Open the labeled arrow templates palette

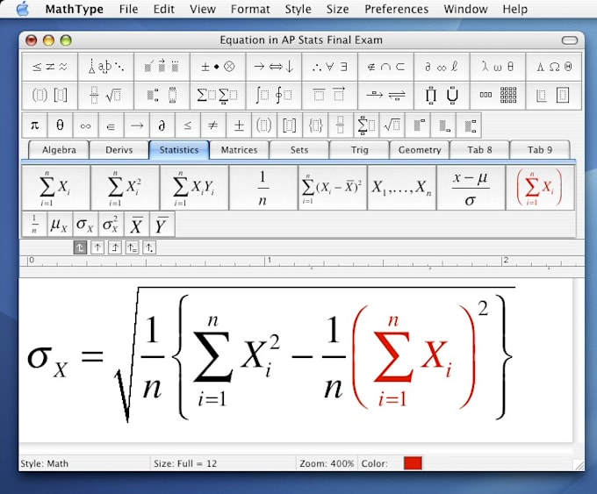point(385,95)
